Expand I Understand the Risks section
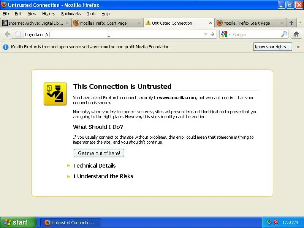The width and height of the screenshot is (304, 228). tap(103, 176)
